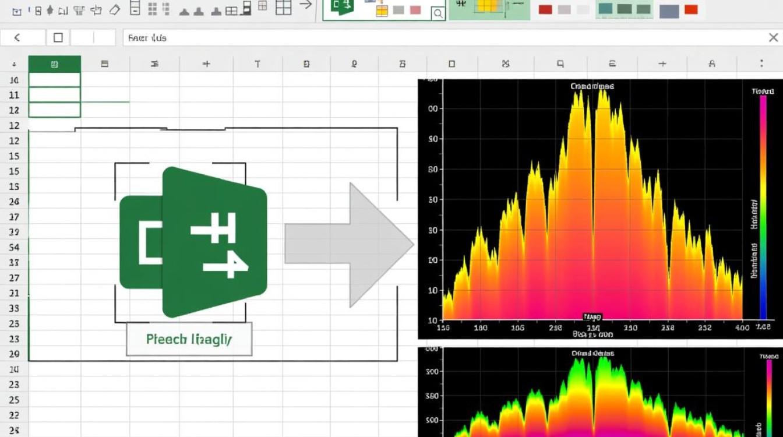Image resolution: width=783 pixels, height=437 pixels.
Task: Click the button below the green logo
Action: click(x=189, y=339)
